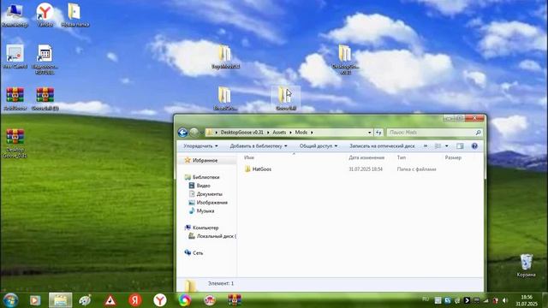Launch the red Я Yandex taskbar icon
The height and width of the screenshot is (308, 548).
click(135, 300)
